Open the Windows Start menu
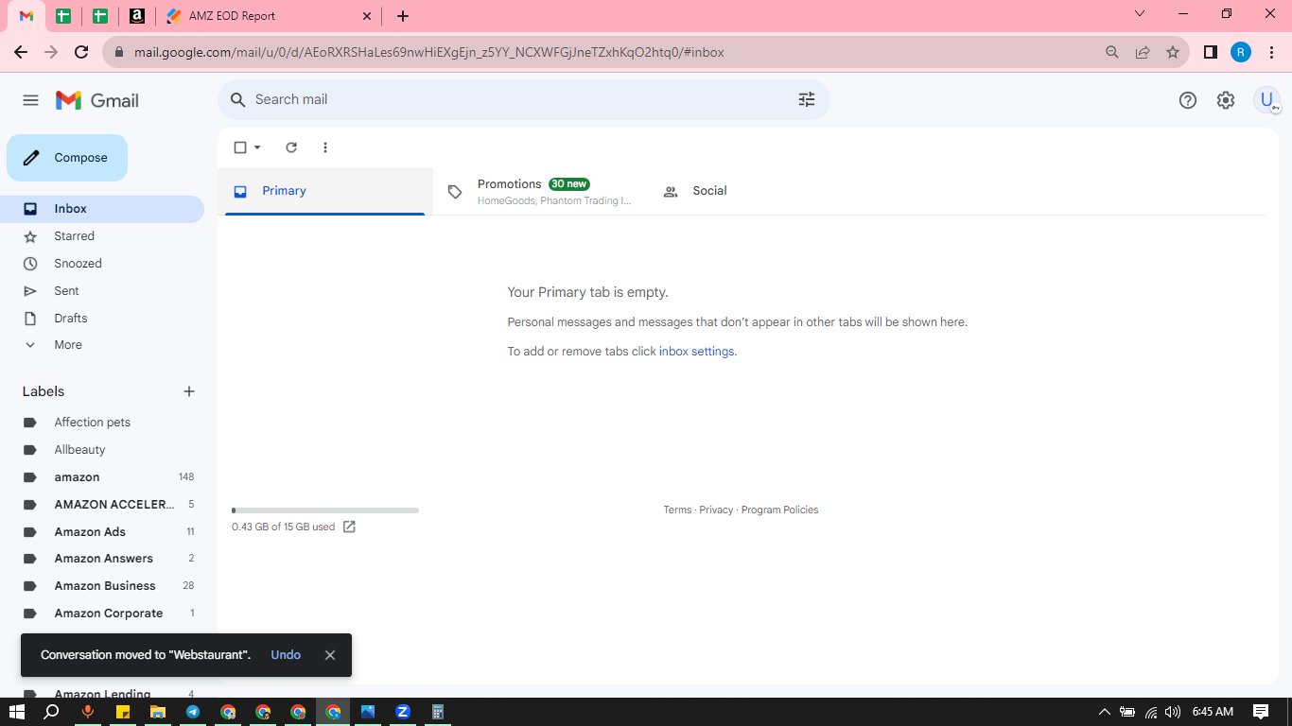 coord(16,712)
